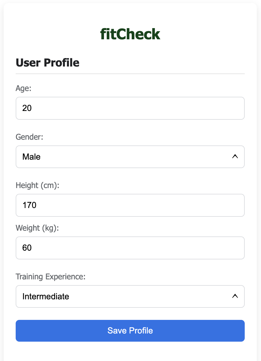Select the Male value text in Gender
The image size is (261, 361).
click(x=31, y=157)
